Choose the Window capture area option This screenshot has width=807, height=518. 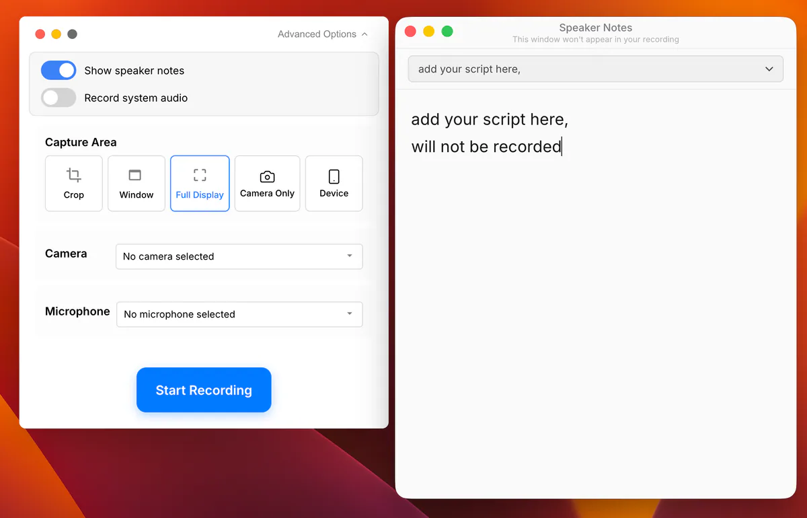tap(137, 184)
